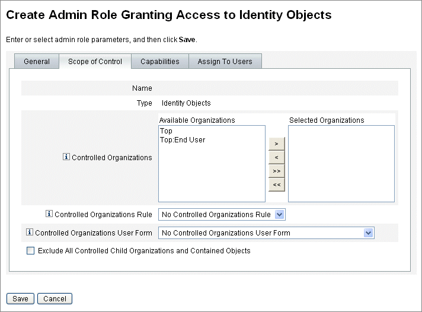
Task: Open help icon for Controlled Organizations Rule
Action: (49, 214)
